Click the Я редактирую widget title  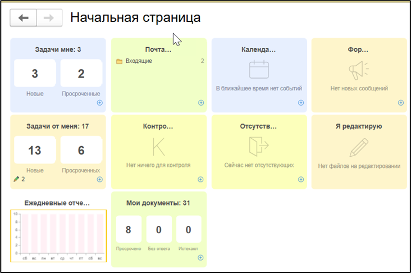click(x=359, y=126)
